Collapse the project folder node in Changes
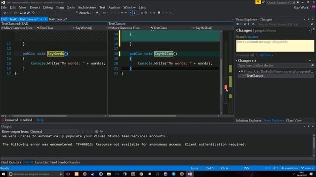Image resolution: width=316 pixels, height=177 pixels. pos(239,71)
